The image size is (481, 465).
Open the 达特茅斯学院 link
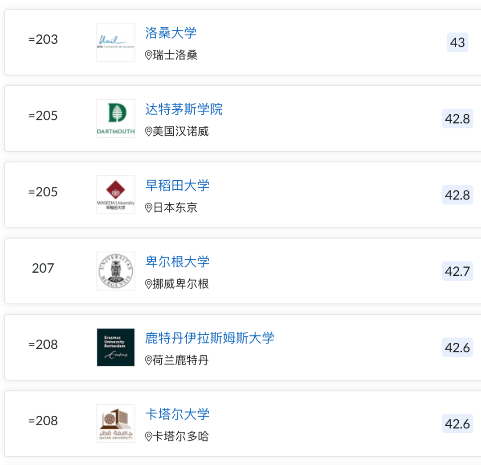(x=184, y=109)
